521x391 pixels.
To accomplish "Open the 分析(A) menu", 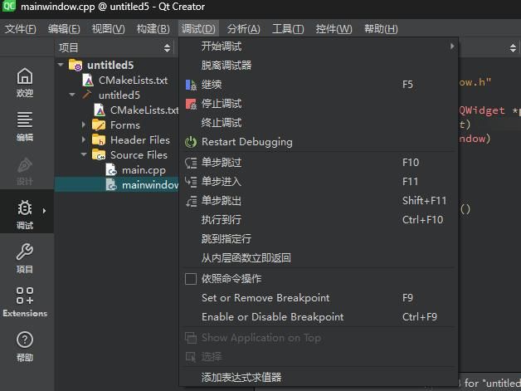I will click(244, 29).
